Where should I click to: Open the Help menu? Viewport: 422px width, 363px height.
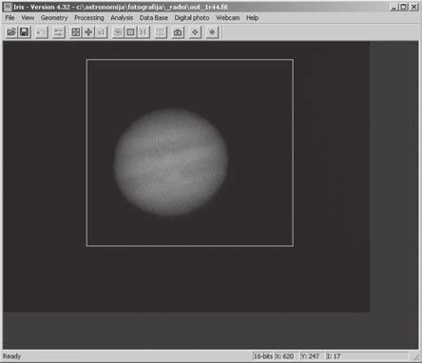[x=252, y=18]
